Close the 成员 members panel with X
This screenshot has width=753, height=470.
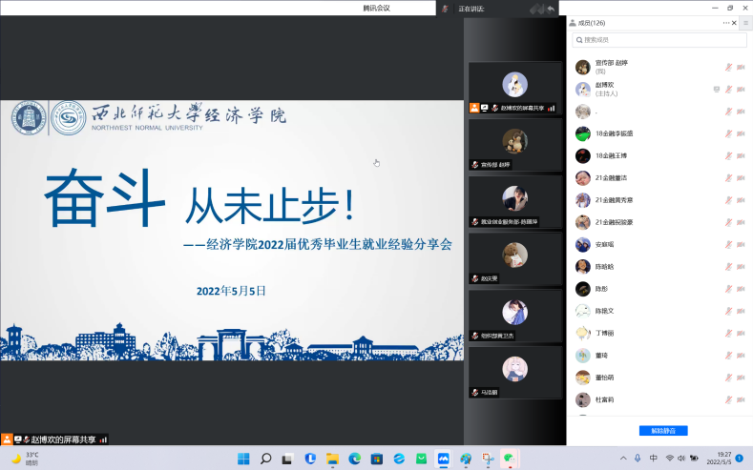735,22
